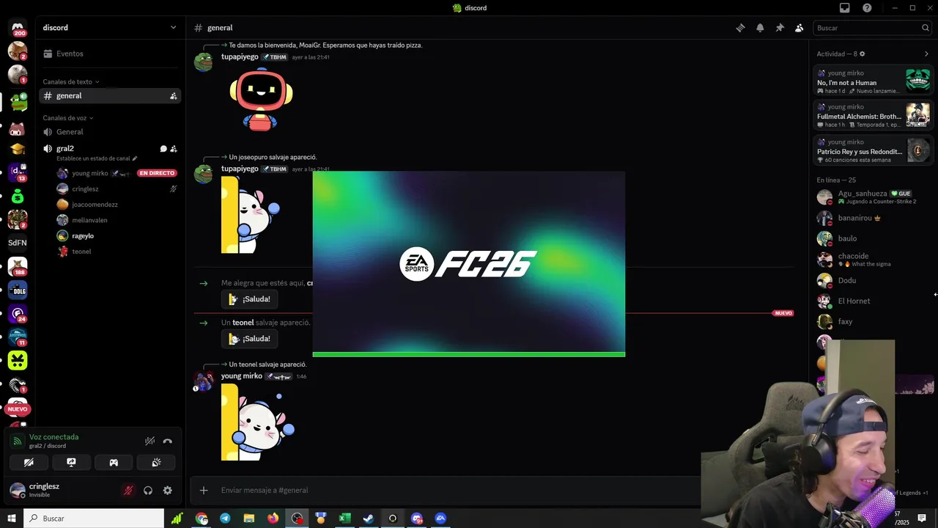
Task: Share your screen button in voice panel
Action: pos(71,463)
